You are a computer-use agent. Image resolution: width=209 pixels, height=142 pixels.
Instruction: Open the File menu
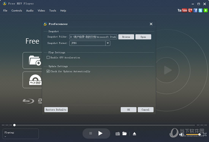point(5,11)
